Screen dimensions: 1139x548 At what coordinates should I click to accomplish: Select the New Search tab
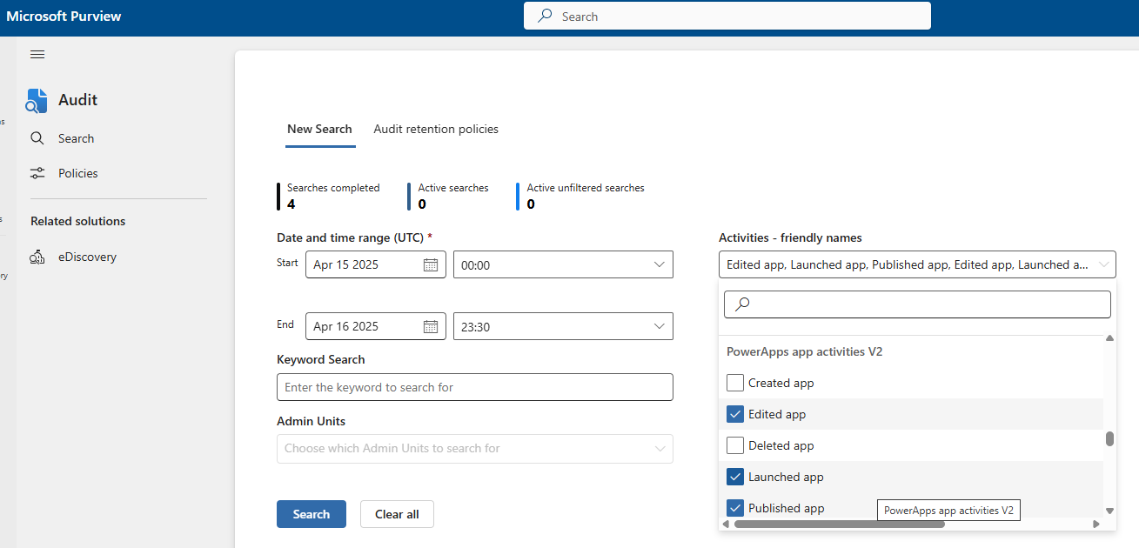(x=319, y=129)
